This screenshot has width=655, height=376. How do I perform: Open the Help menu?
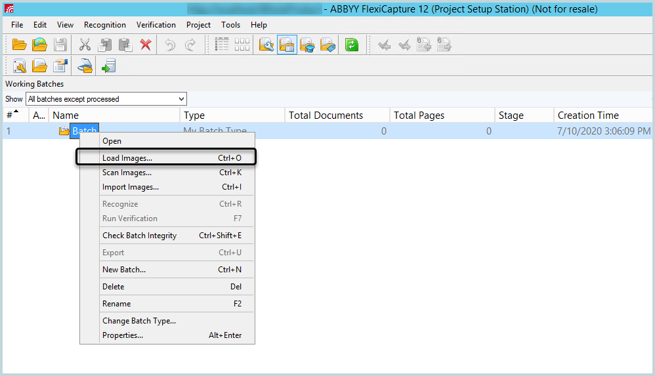259,25
